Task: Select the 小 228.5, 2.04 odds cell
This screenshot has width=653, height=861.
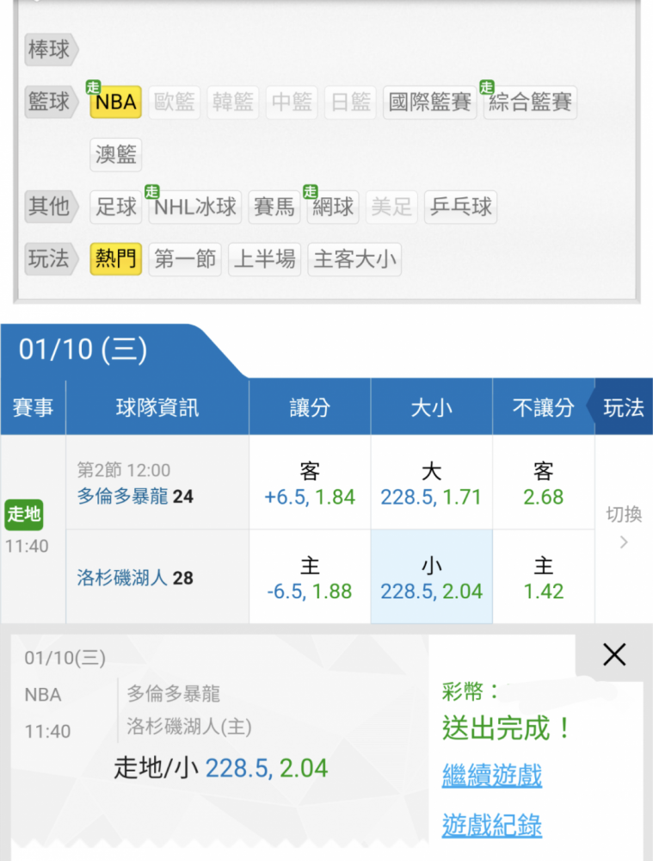Action: tap(431, 577)
